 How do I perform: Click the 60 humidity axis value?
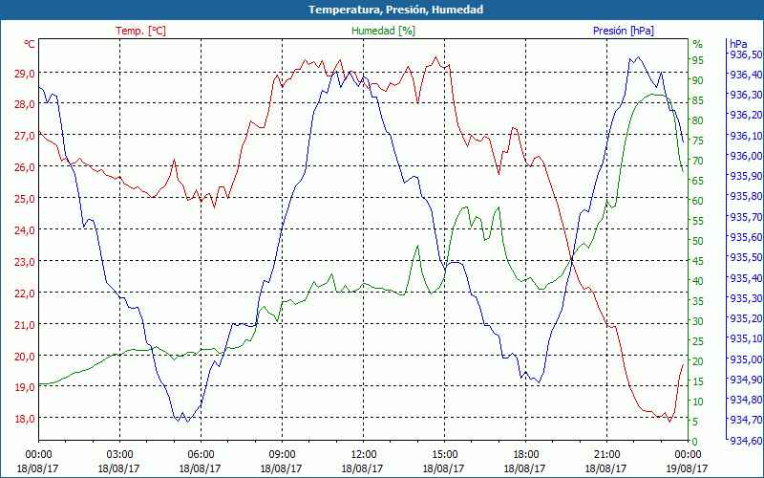pos(698,201)
